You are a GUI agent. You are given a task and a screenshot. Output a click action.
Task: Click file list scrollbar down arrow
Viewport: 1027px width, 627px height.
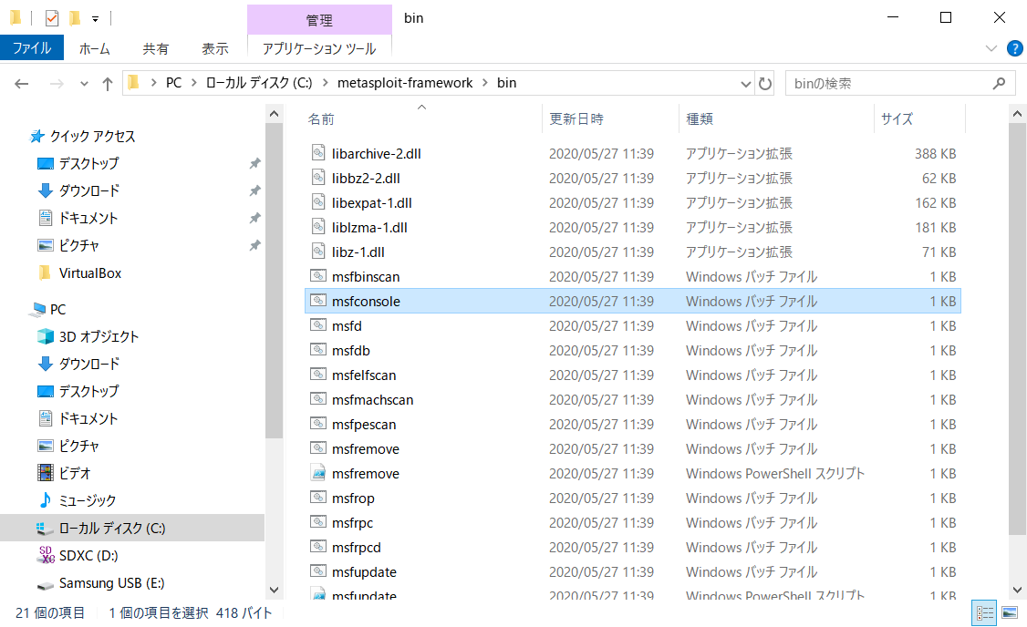[1017, 590]
